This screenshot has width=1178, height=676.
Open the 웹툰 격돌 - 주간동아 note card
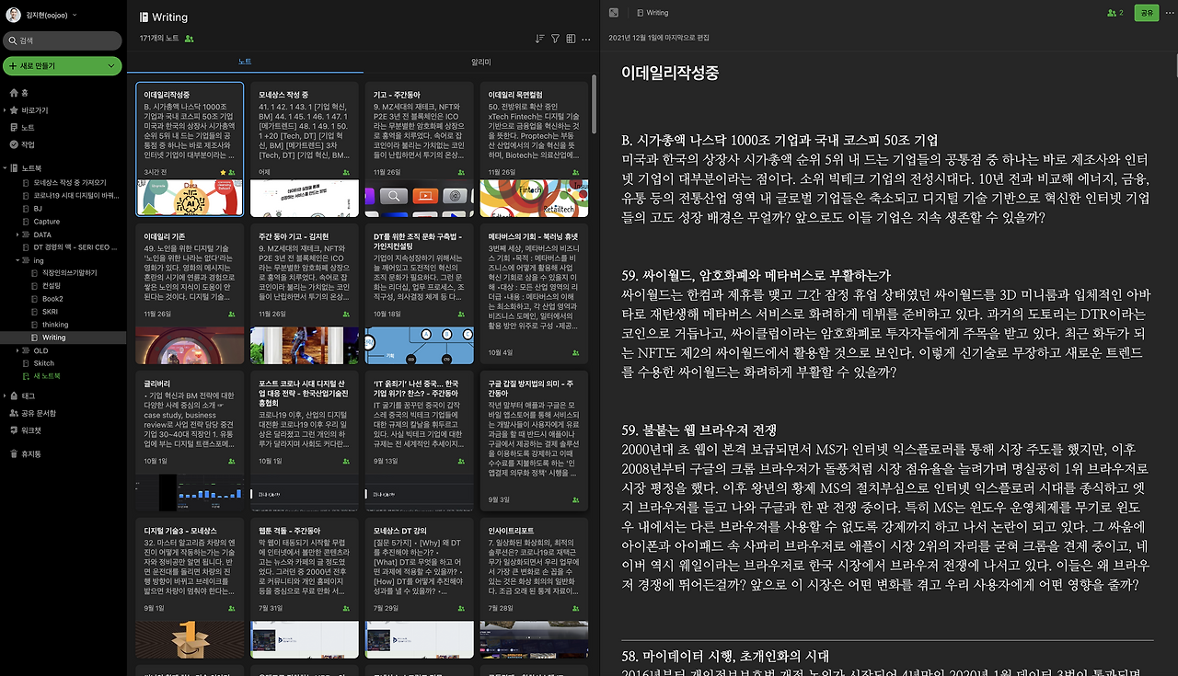coord(305,588)
